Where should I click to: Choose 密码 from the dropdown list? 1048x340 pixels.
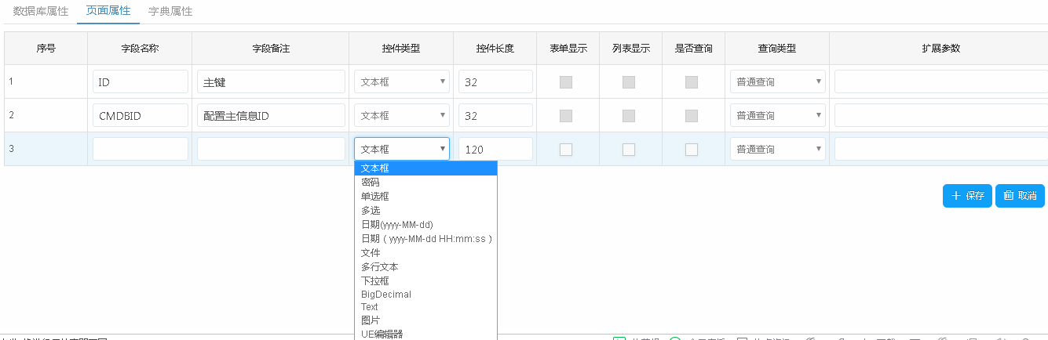[x=371, y=183]
